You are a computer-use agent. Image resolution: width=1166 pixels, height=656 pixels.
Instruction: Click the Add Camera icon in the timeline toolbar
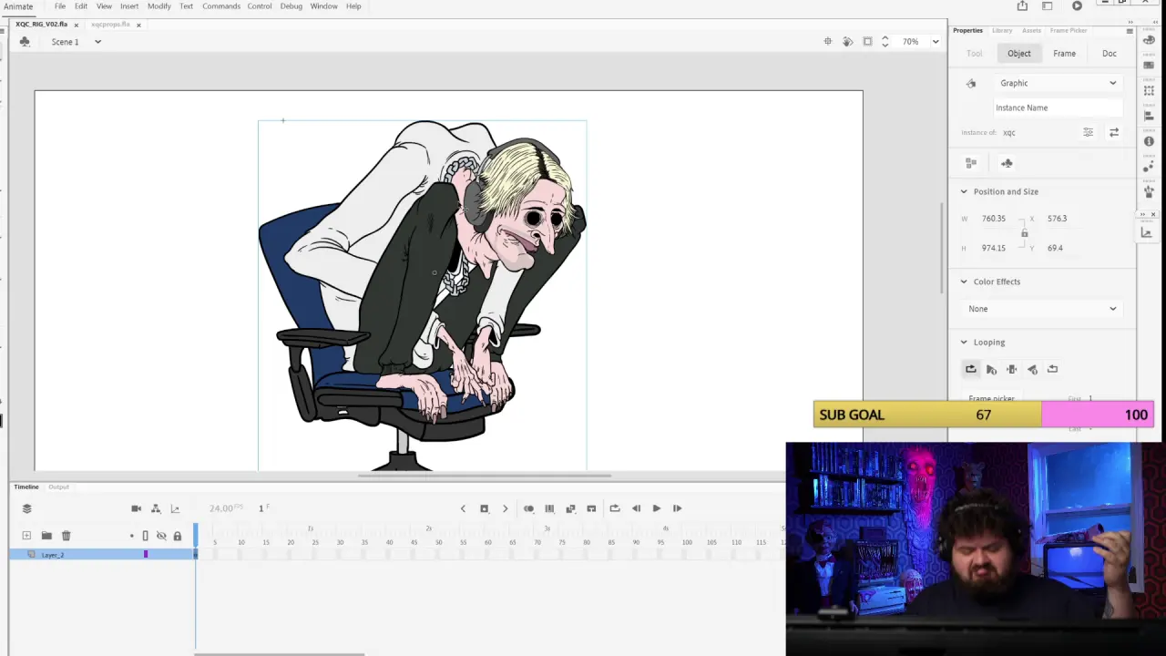[136, 508]
